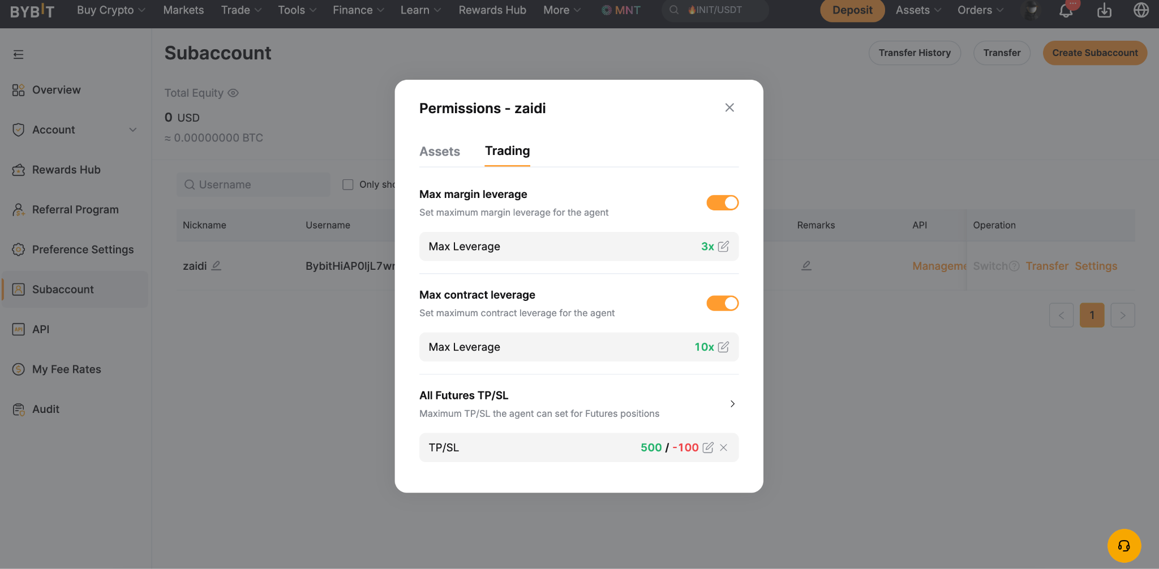Expand Finance dropdown menu
The height and width of the screenshot is (569, 1159).
[358, 10]
